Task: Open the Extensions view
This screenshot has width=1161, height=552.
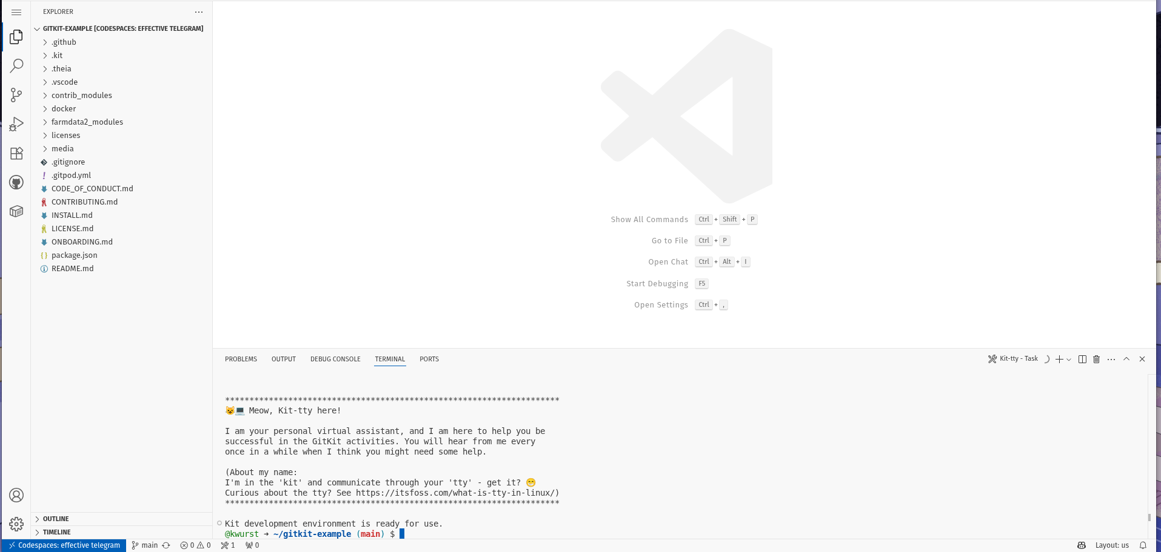Action: [16, 153]
